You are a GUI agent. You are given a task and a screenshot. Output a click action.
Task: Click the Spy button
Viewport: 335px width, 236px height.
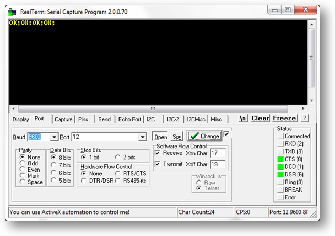tap(177, 137)
